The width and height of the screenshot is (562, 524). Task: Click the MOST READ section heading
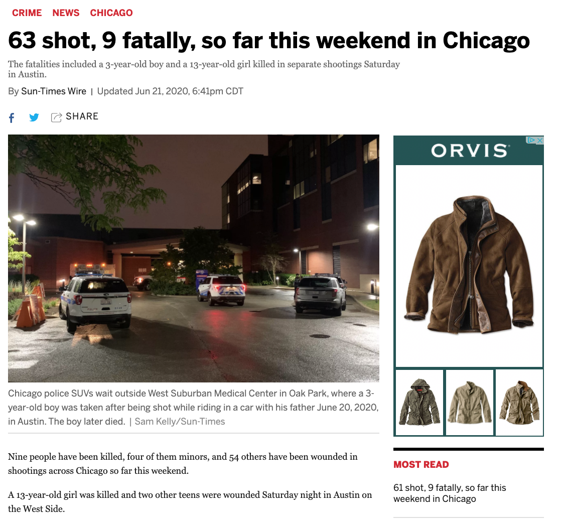(421, 464)
